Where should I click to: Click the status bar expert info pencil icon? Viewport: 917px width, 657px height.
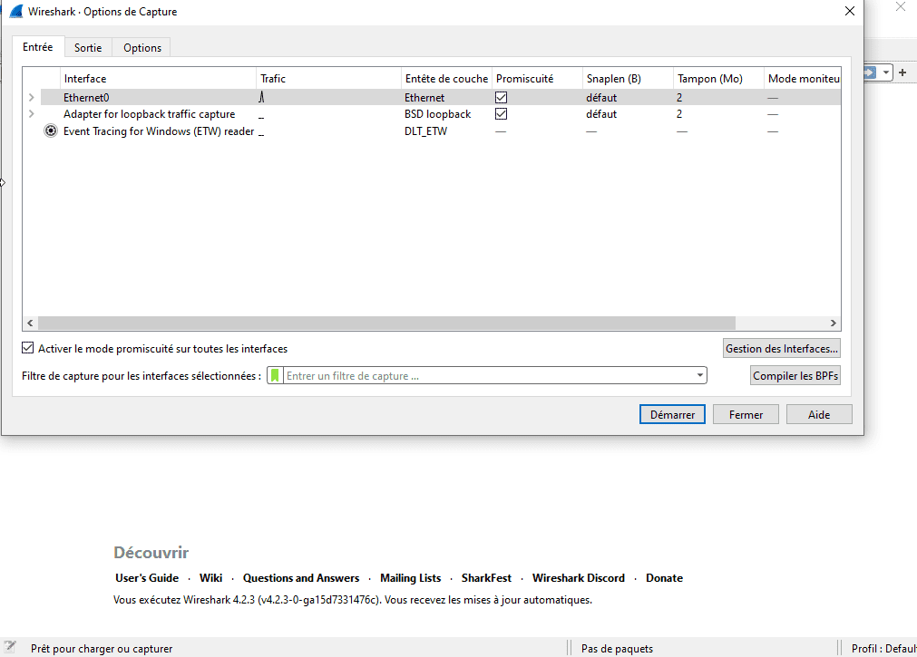[10, 647]
